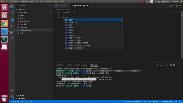Image resolution: width=183 pixels, height=103 pixels.
Task: Open the Go menu
Action: pos(37,2)
